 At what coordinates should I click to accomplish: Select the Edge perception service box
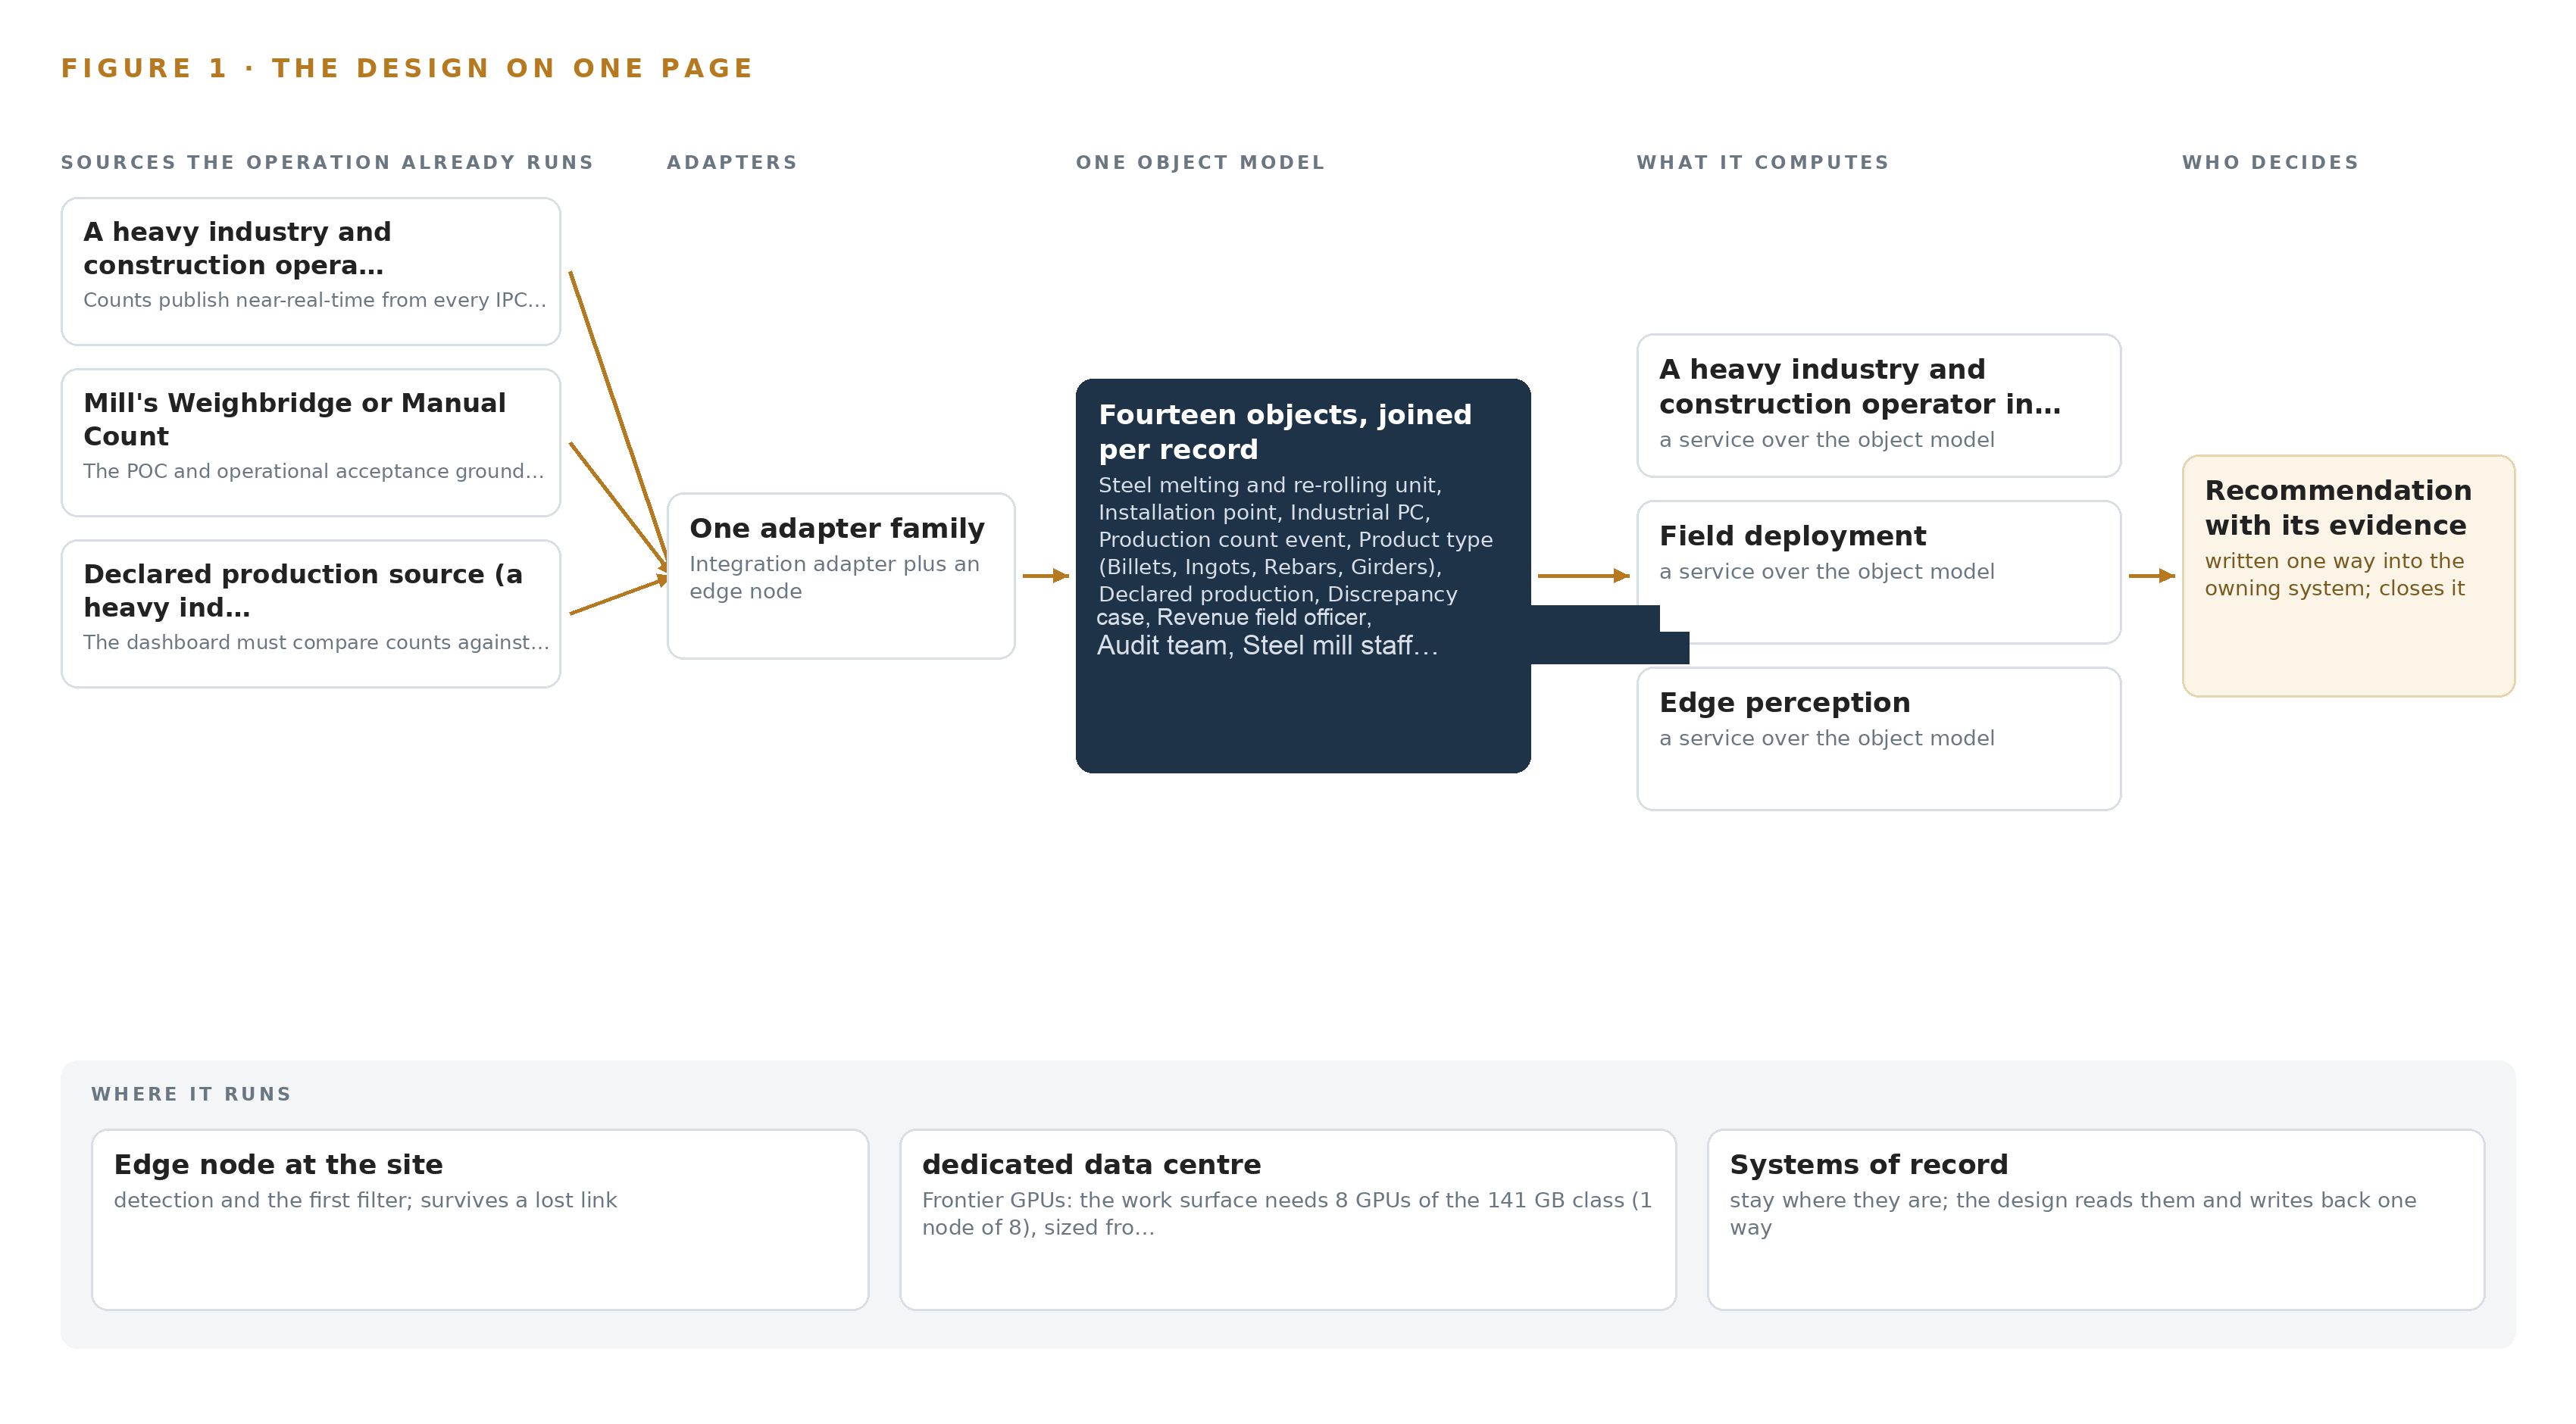click(1878, 738)
